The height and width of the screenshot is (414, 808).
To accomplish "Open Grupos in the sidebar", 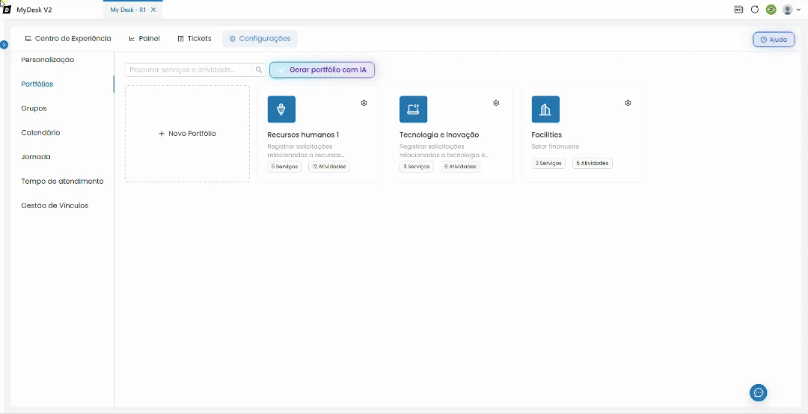I will [34, 108].
